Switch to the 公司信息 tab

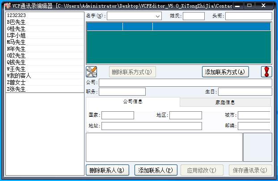pos(133,101)
